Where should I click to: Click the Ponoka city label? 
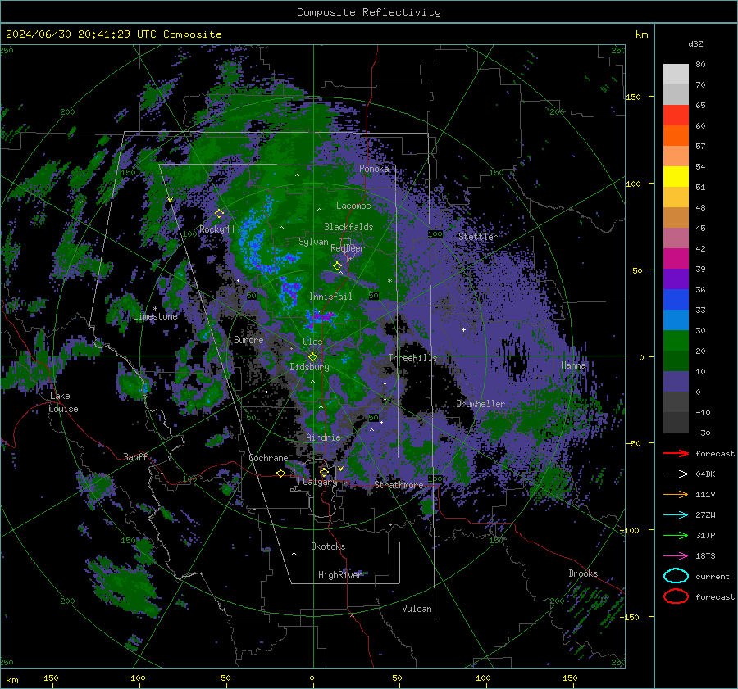[x=374, y=170]
